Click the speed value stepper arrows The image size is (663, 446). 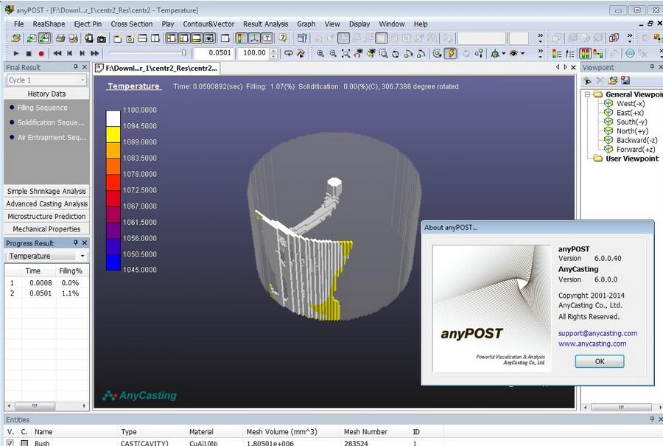pos(273,53)
